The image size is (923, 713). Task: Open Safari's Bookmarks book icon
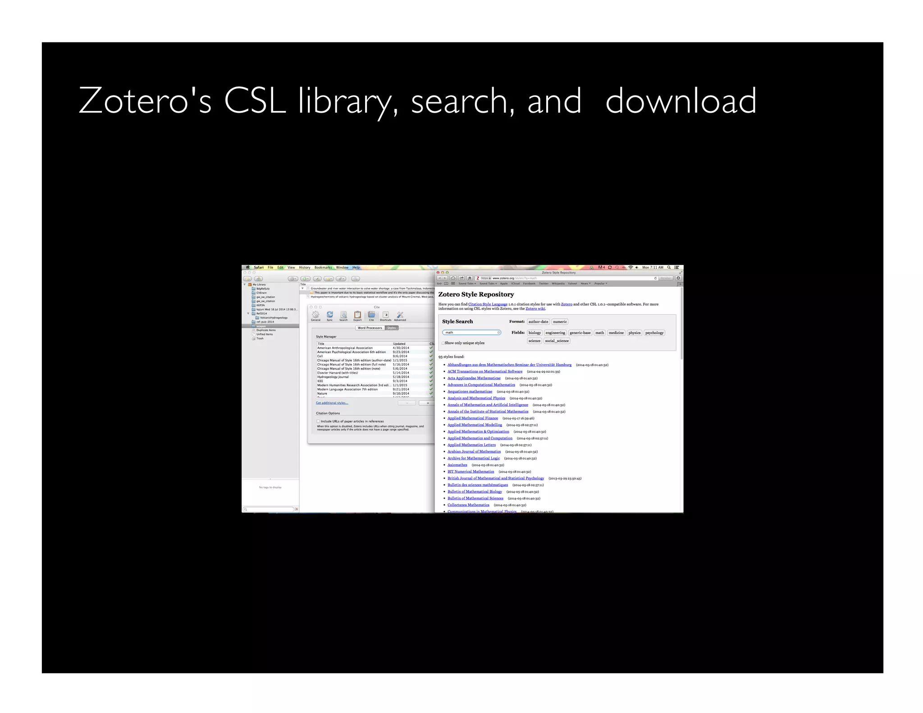pos(446,283)
